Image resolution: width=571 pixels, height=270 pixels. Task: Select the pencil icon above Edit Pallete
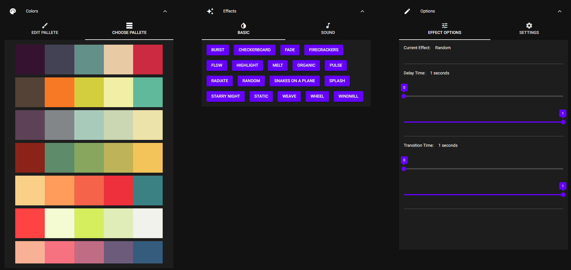(44, 25)
